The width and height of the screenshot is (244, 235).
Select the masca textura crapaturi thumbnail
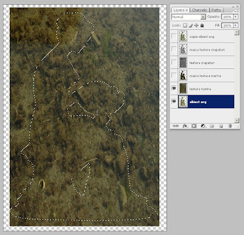click(x=183, y=49)
